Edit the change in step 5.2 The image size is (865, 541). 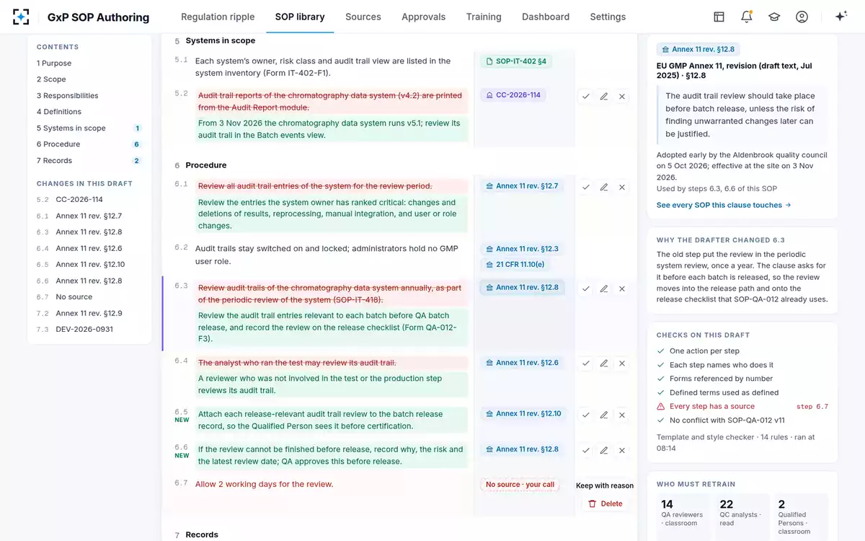click(604, 96)
